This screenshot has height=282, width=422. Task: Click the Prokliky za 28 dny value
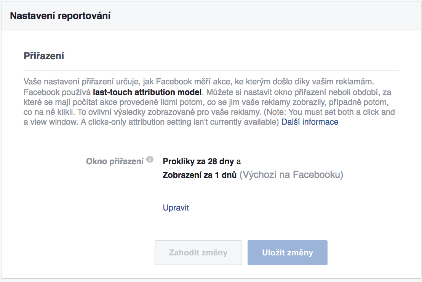point(198,161)
